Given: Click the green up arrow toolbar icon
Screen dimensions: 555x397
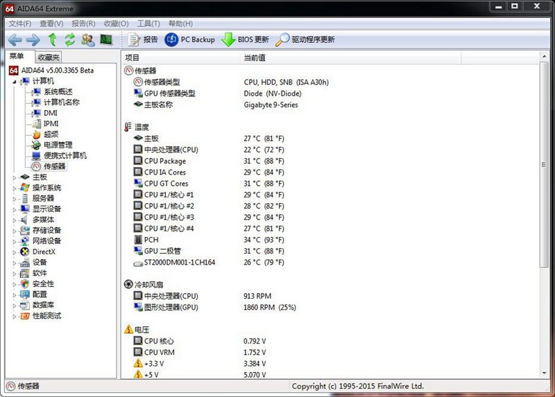Looking at the screenshot, I should point(53,39).
